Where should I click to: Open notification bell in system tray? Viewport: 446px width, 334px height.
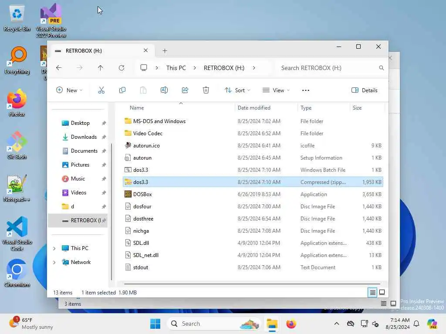[x=416, y=324]
